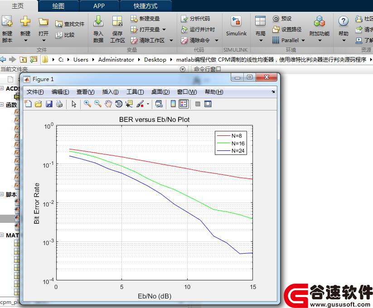Open Preferences (预设)
Screen dimensions: 373x308
[282, 18]
